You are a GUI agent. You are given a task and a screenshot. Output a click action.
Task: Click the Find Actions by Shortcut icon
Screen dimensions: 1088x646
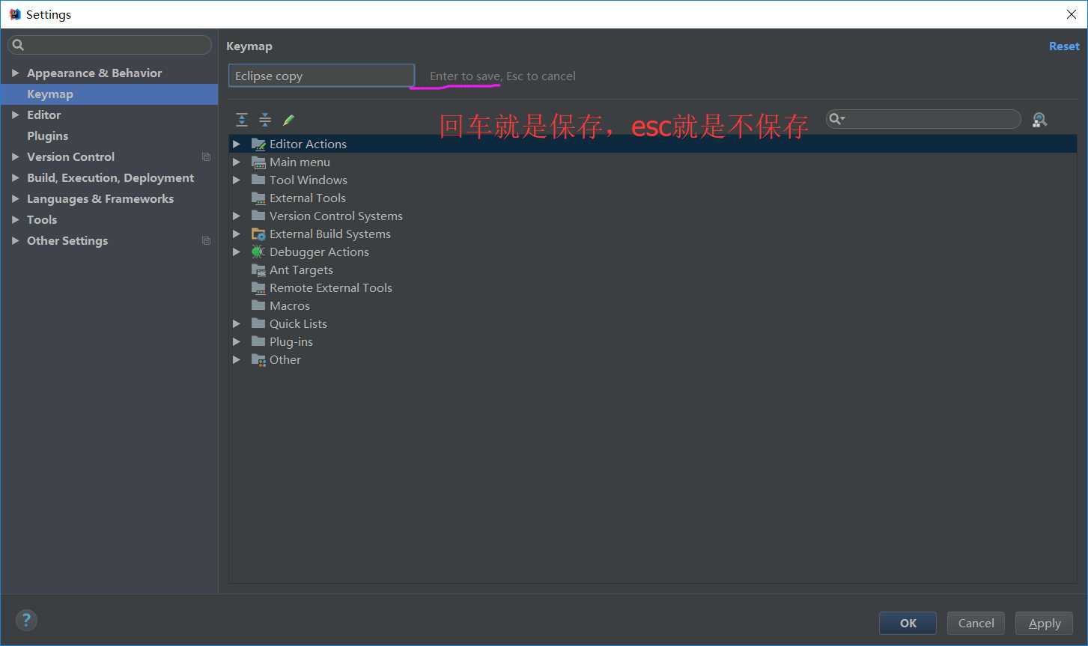click(1039, 120)
